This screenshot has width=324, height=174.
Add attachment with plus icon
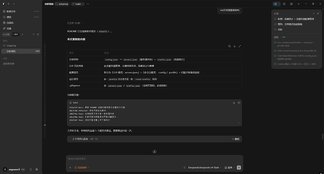coord(70,167)
